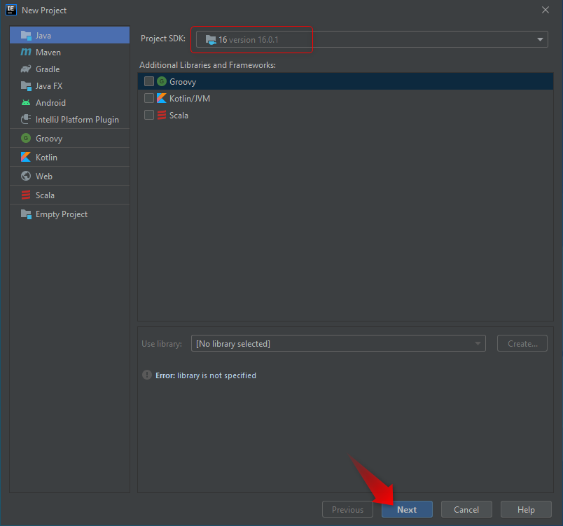
Task: Click the 'Kotlin/JVM' row label
Action: pyautogui.click(x=190, y=98)
